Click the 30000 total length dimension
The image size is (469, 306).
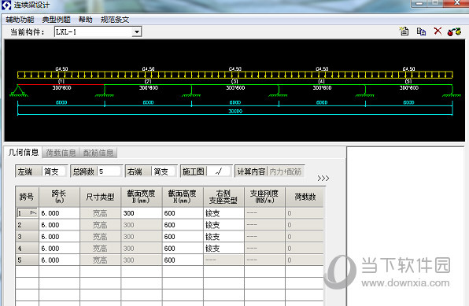pos(235,111)
